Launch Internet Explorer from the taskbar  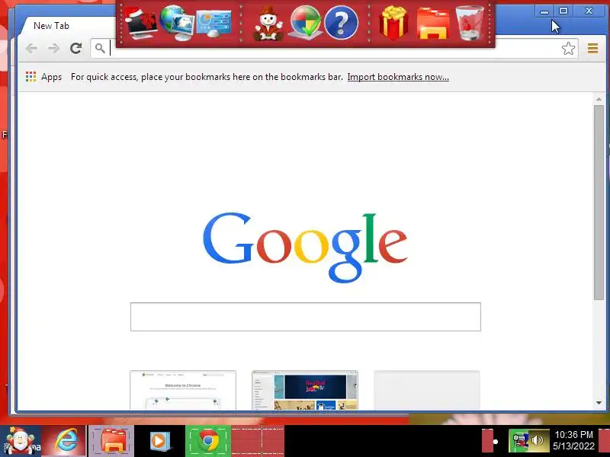pyautogui.click(x=66, y=441)
